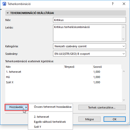Close the Teherkombináció dialog
The image size is (130, 130).
pyautogui.click(x=124, y=4)
